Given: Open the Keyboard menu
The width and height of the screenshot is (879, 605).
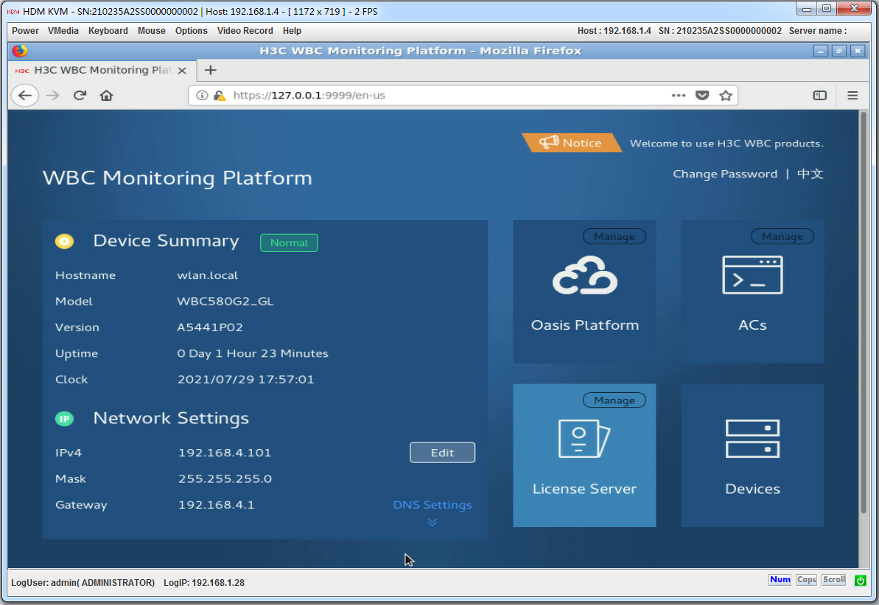Looking at the screenshot, I should click(x=108, y=31).
